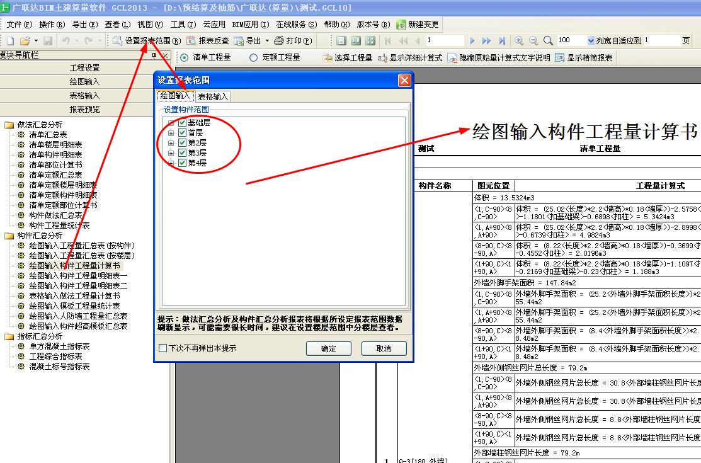Open the 工程设置 navigation section
The image size is (701, 463).
coord(84,68)
